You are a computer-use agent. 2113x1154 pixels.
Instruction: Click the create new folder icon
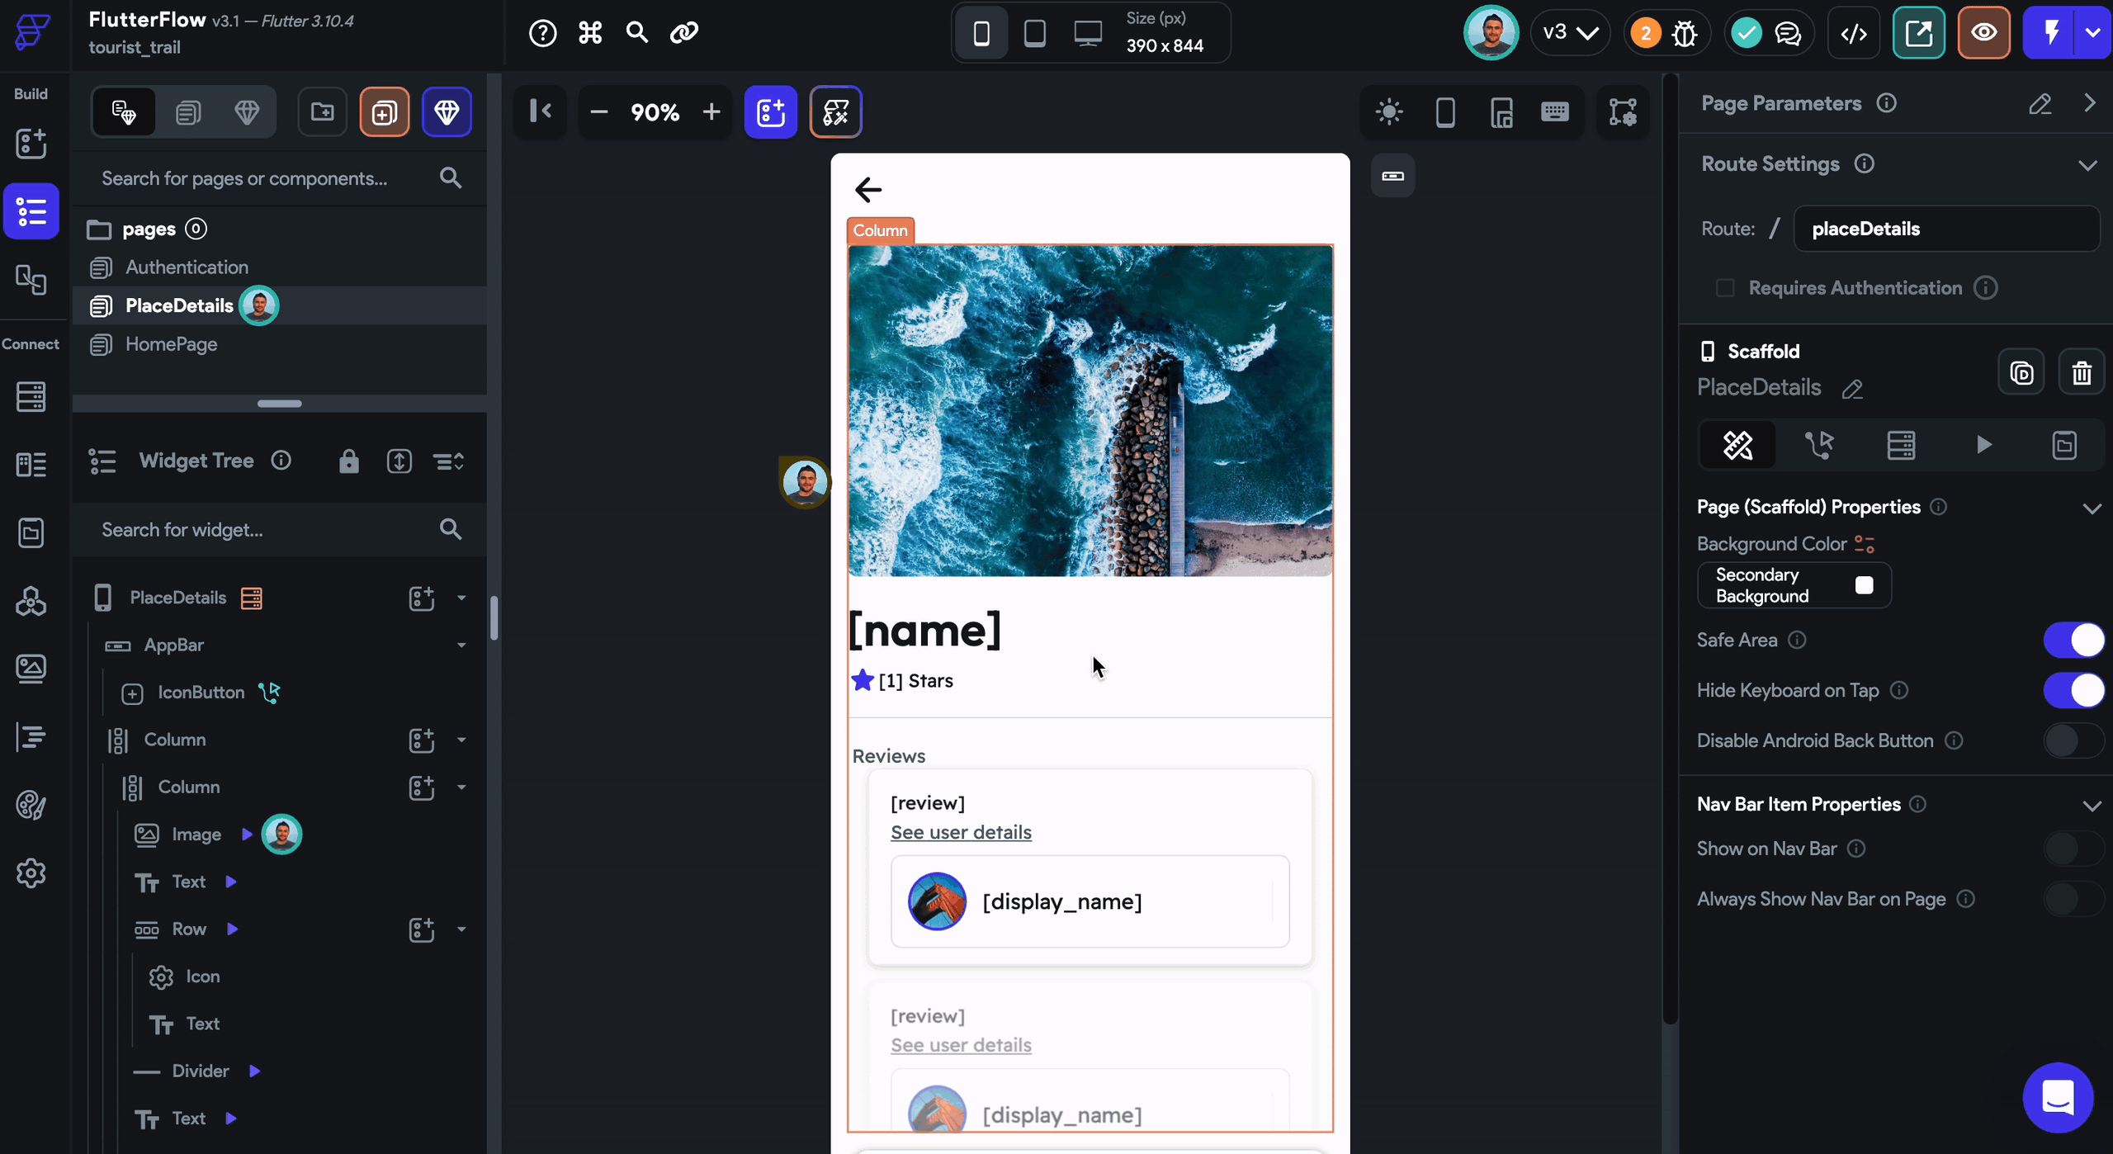[x=322, y=111]
